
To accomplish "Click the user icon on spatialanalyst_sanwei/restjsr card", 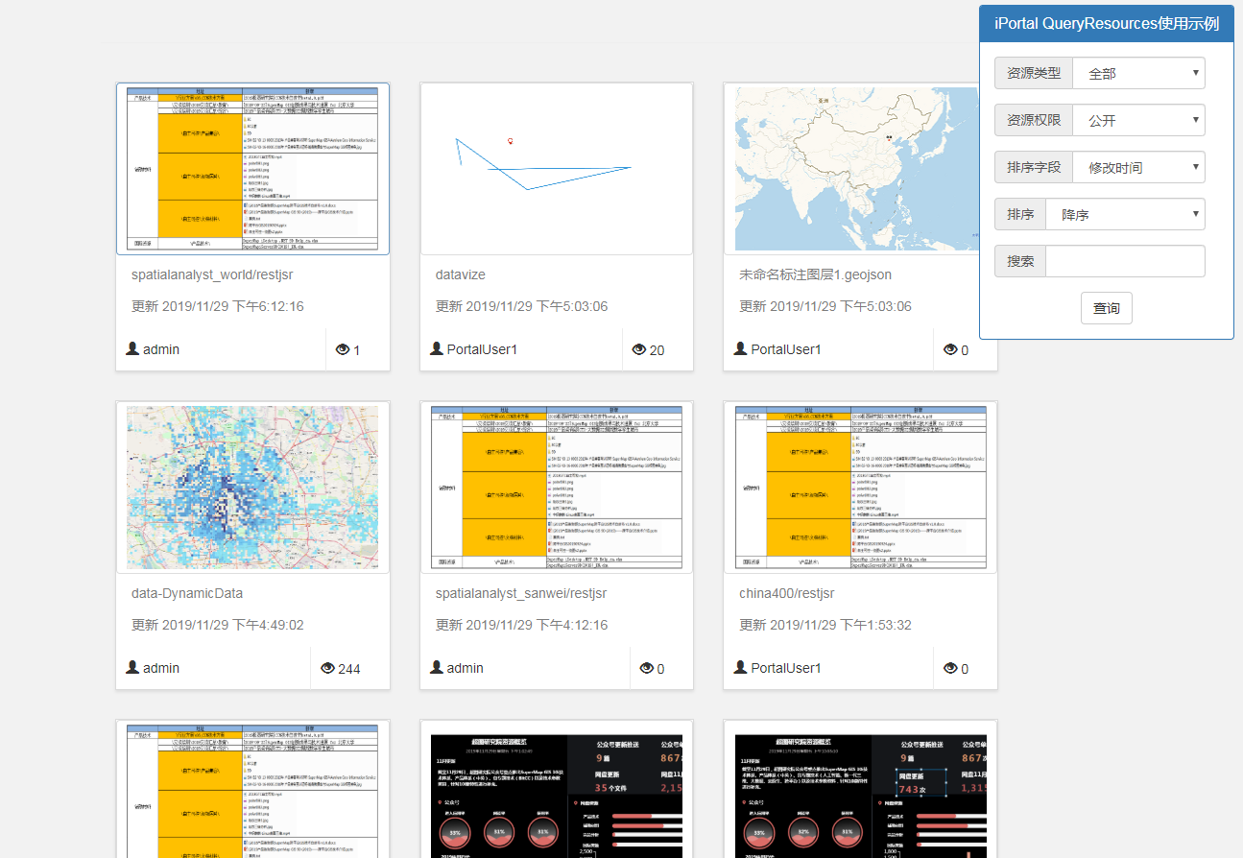I will [x=437, y=667].
